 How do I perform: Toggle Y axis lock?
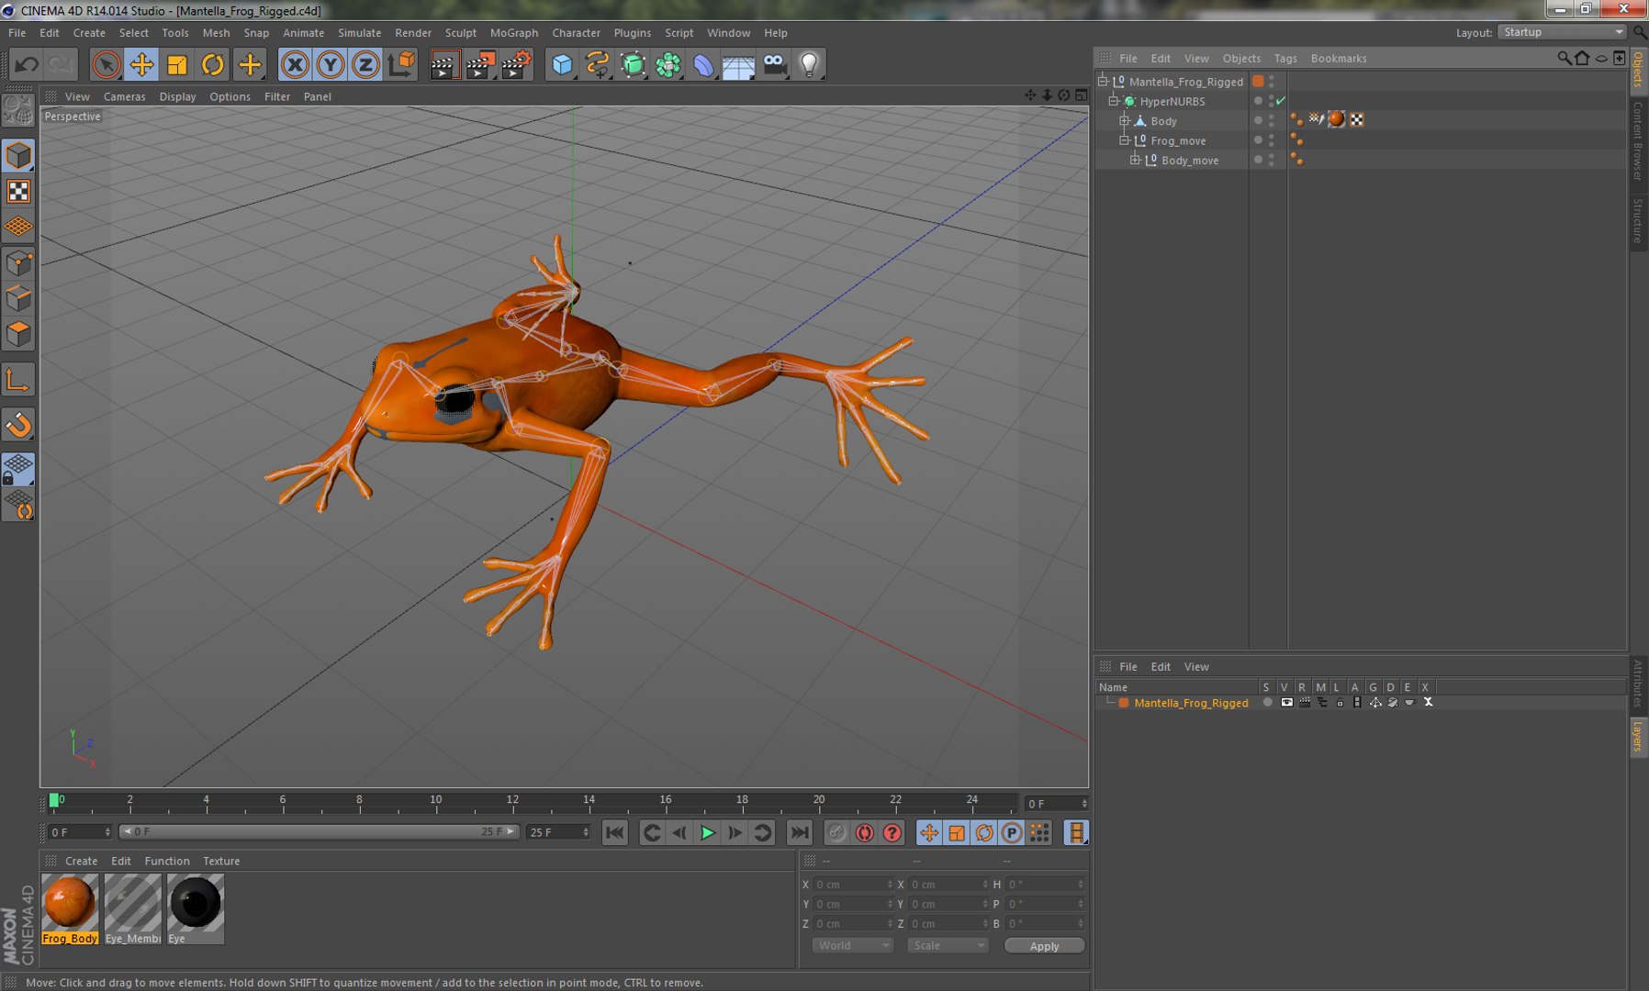331,64
